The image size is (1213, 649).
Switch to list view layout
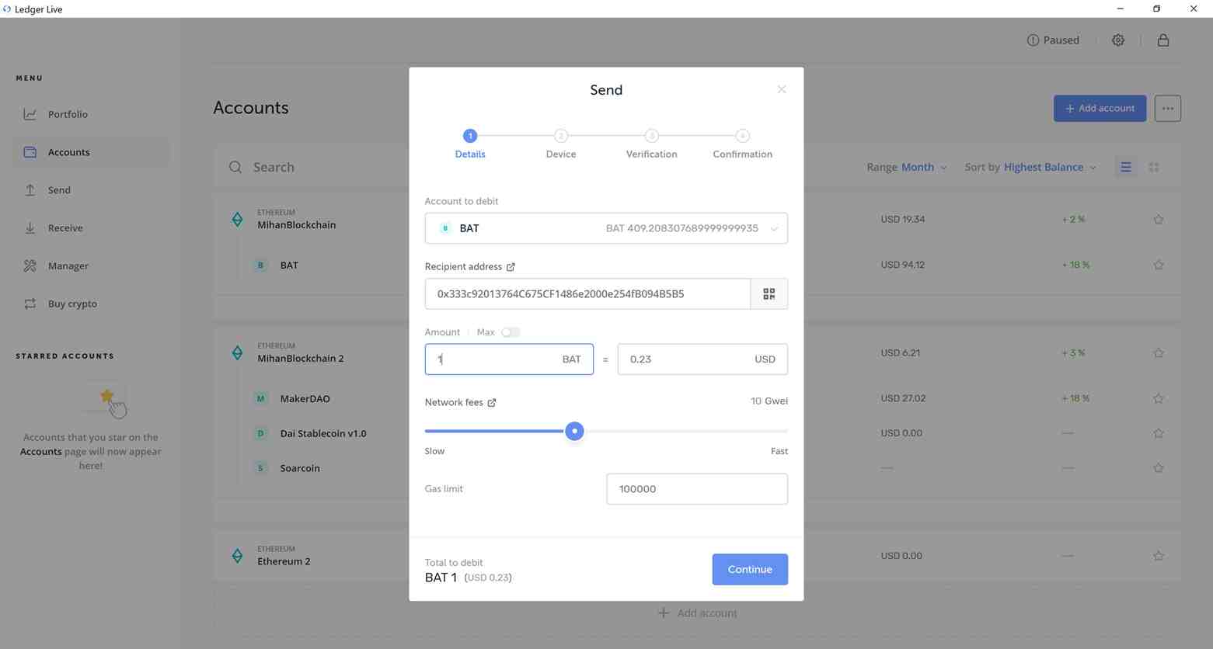[x=1126, y=167]
